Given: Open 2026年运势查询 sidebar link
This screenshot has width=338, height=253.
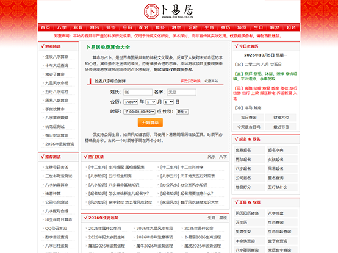Looking at the screenshot, I should (x=60, y=144).
